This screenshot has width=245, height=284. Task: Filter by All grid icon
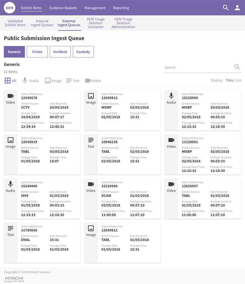[8, 81]
